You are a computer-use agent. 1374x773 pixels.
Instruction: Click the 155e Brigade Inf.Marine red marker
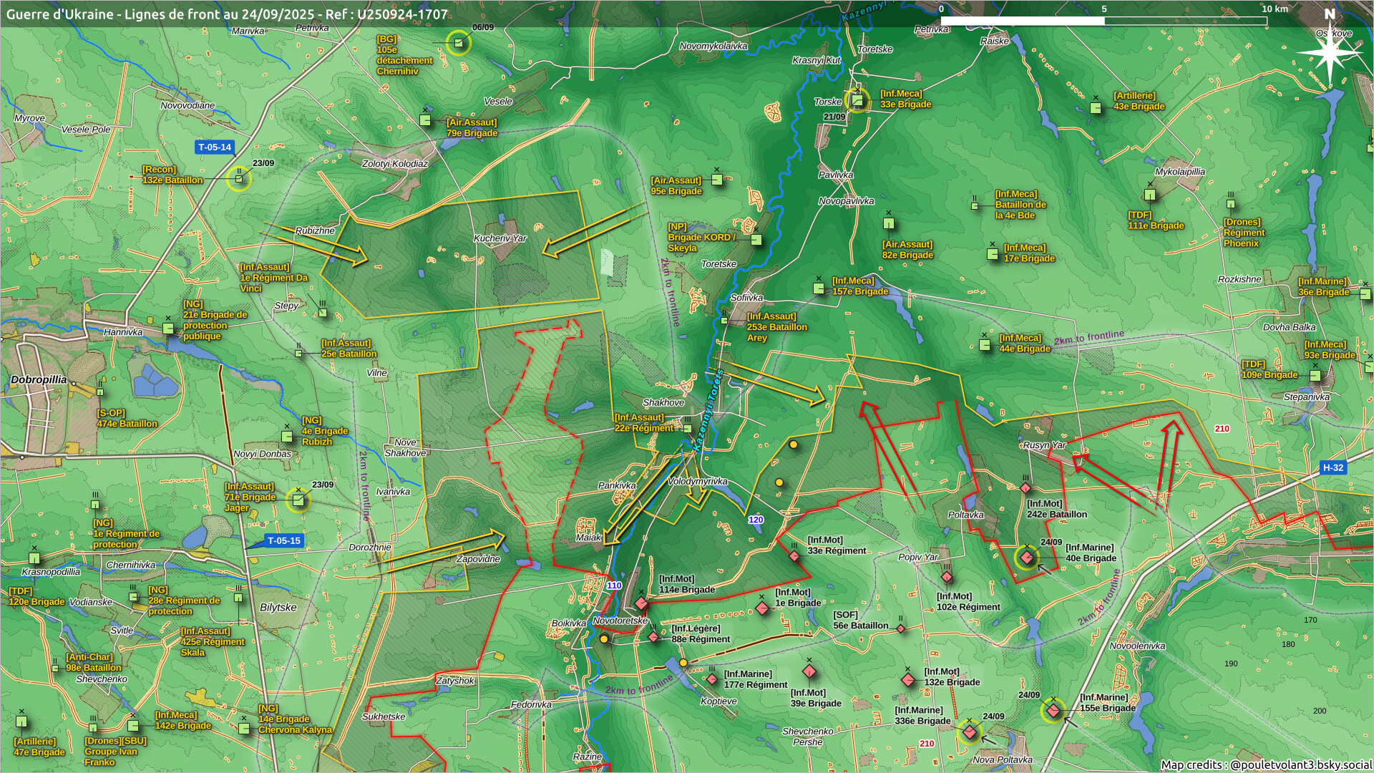[1053, 711]
